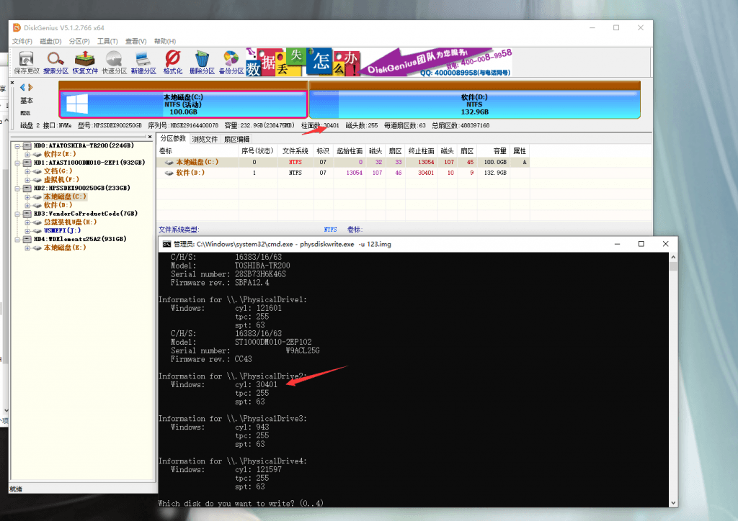Image resolution: width=738 pixels, height=521 pixels.
Task: Open the 工具(T) menu
Action: (x=107, y=41)
